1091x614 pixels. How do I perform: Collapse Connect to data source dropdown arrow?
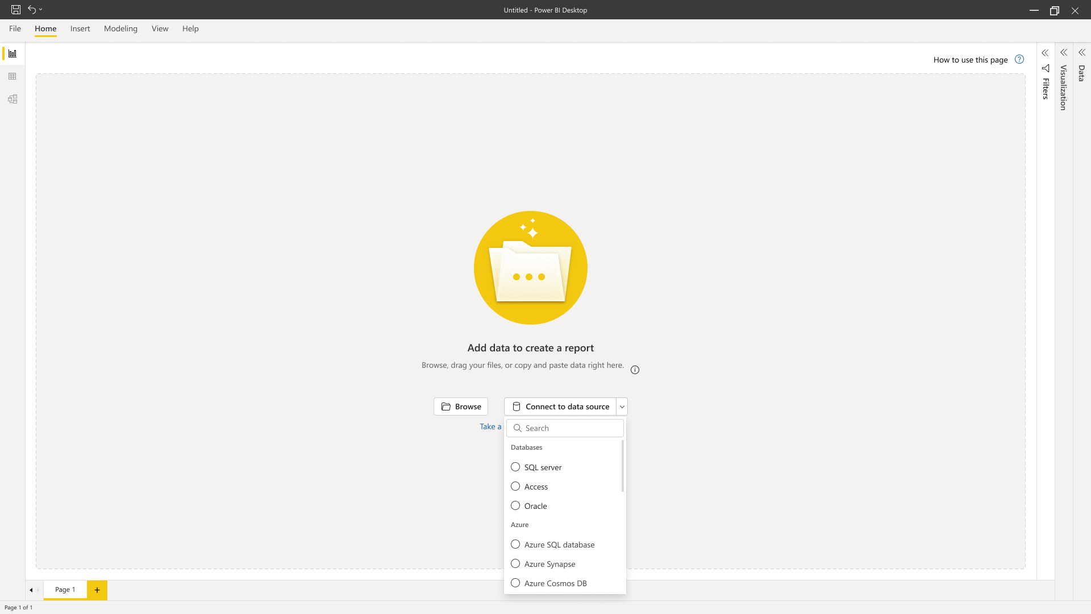tap(622, 406)
